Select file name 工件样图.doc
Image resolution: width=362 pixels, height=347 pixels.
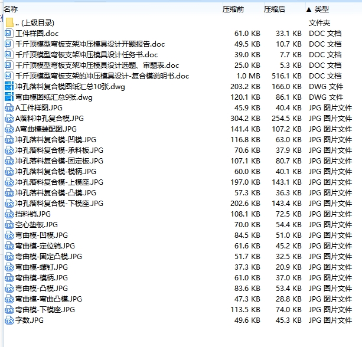coord(37,34)
